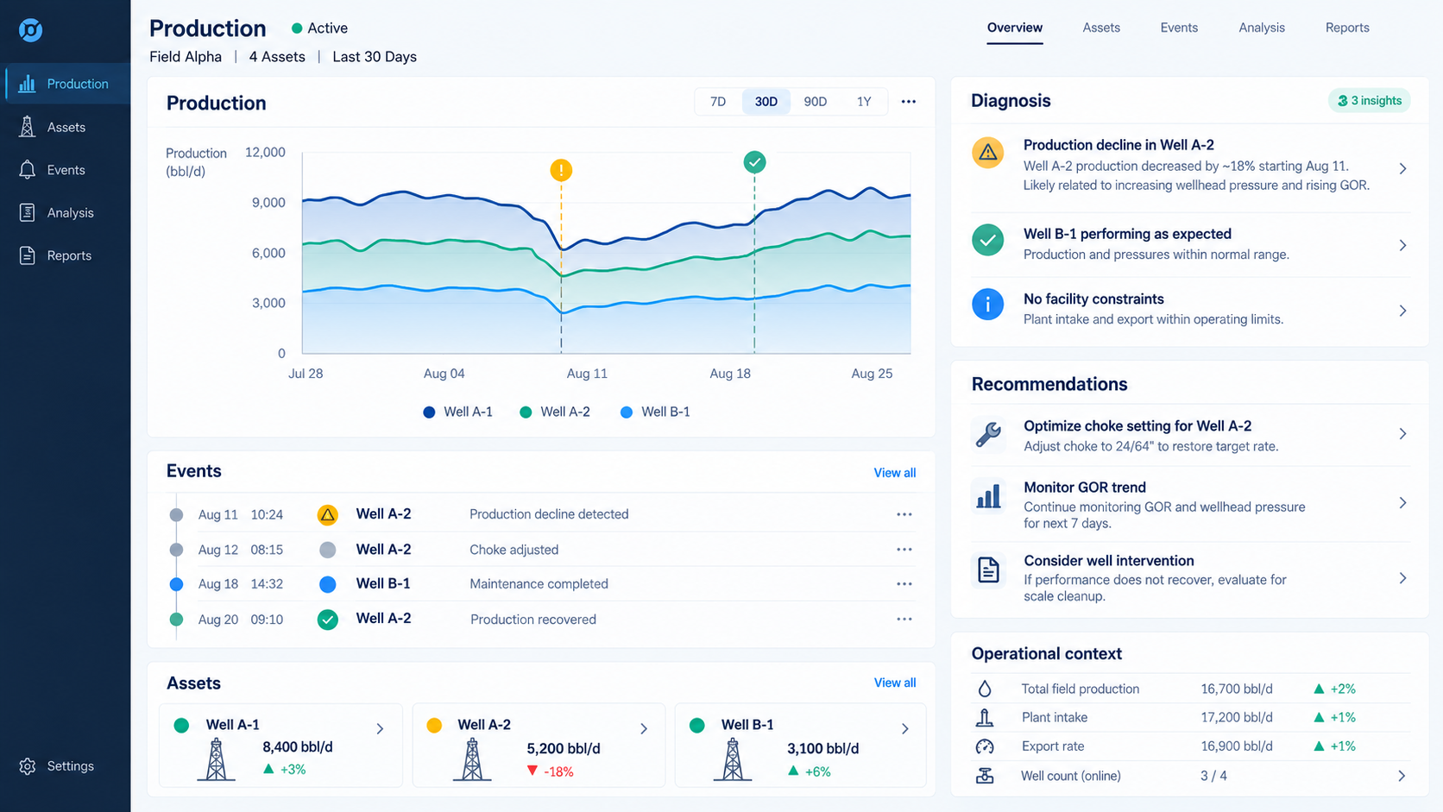Open Assets from the left sidebar
1443x812 pixels.
66,127
